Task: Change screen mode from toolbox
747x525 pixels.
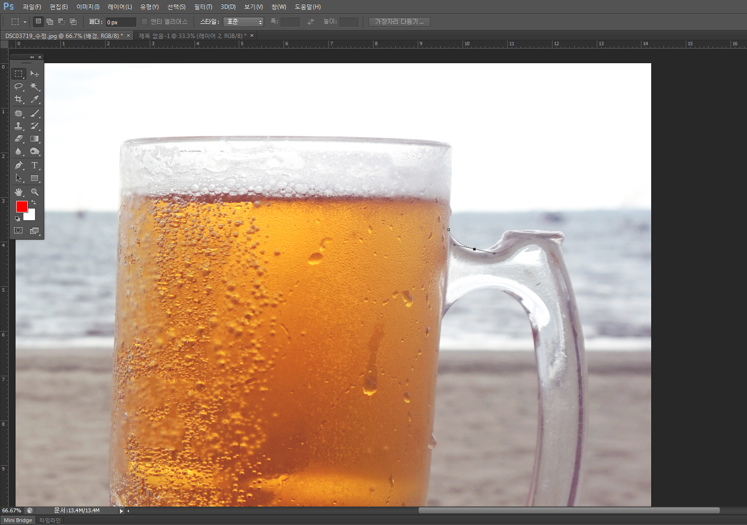Action: tap(35, 230)
